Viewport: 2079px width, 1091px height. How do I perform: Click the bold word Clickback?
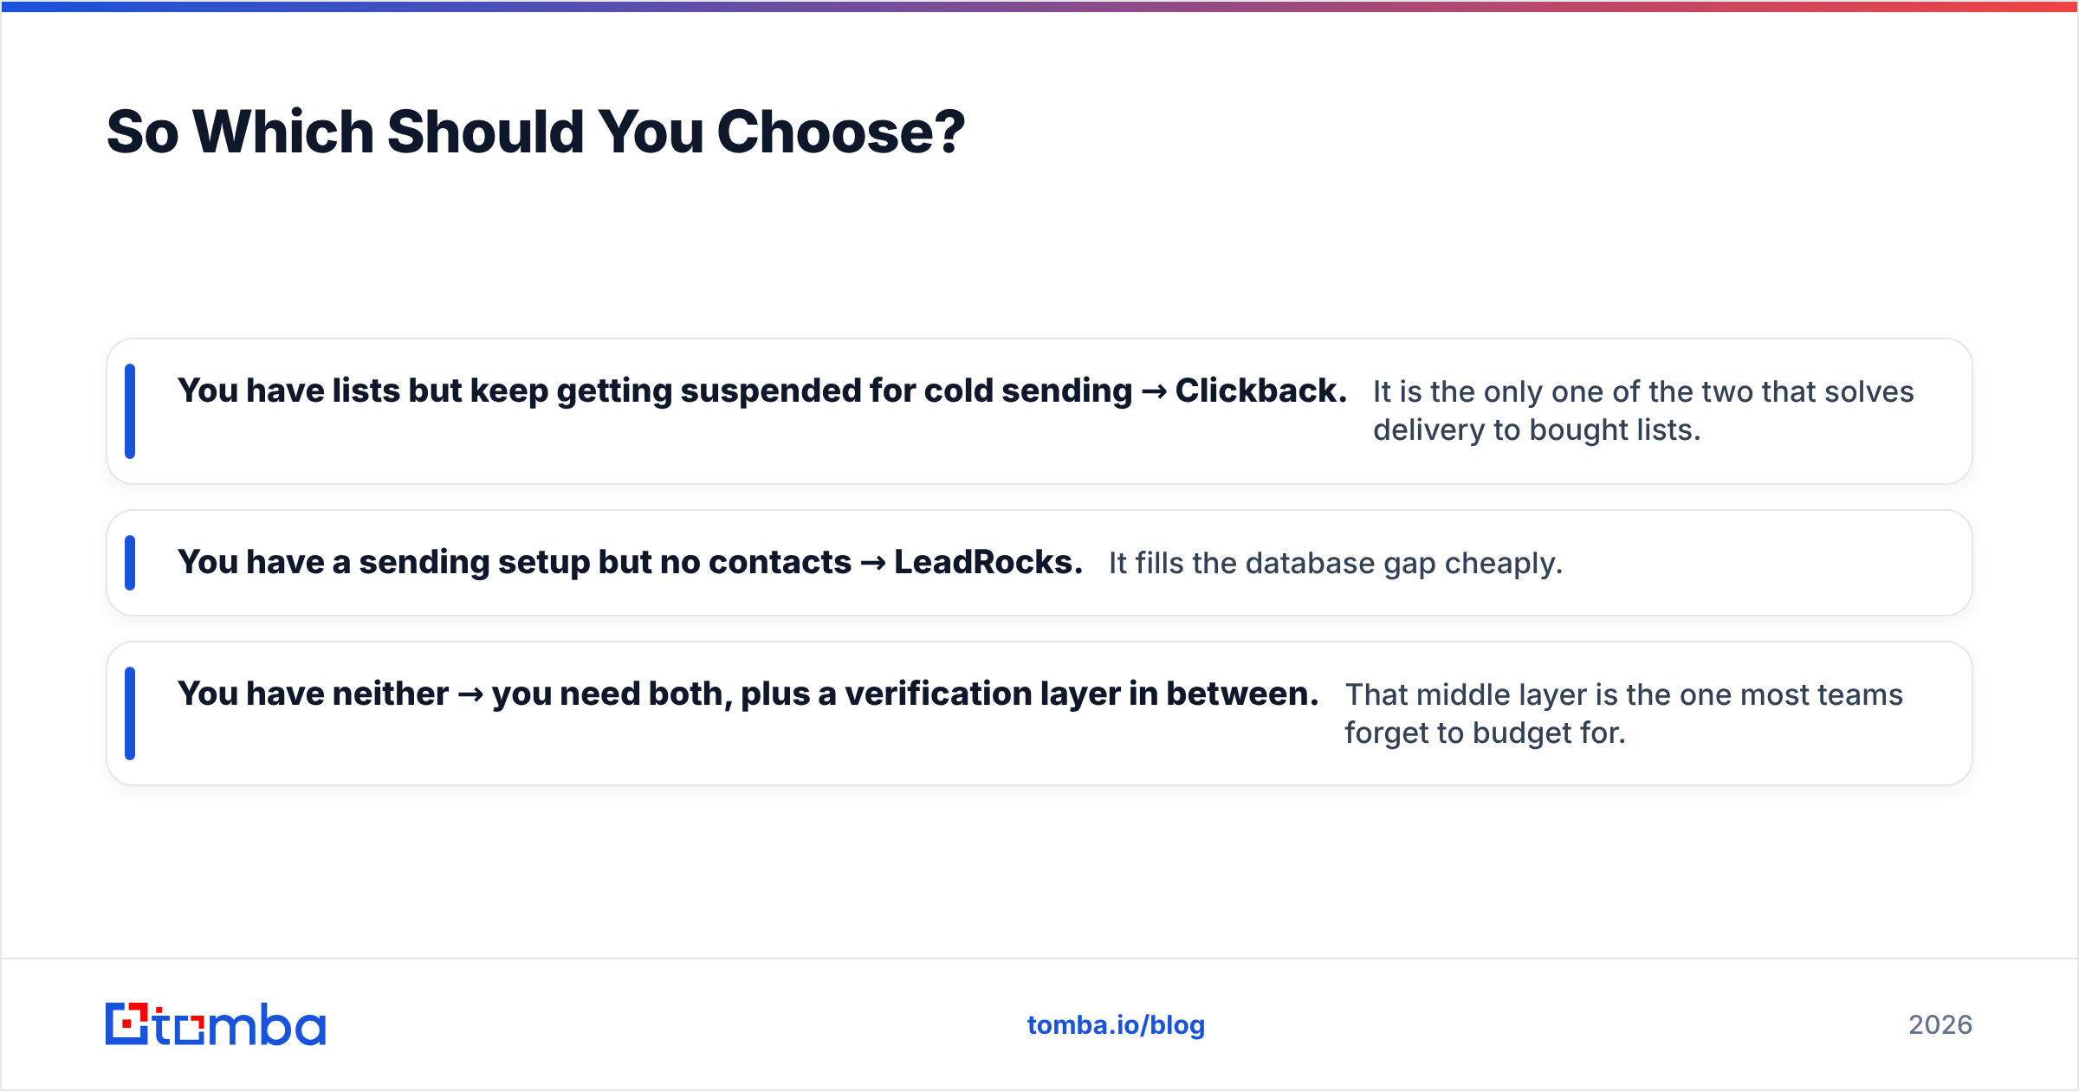(1260, 391)
